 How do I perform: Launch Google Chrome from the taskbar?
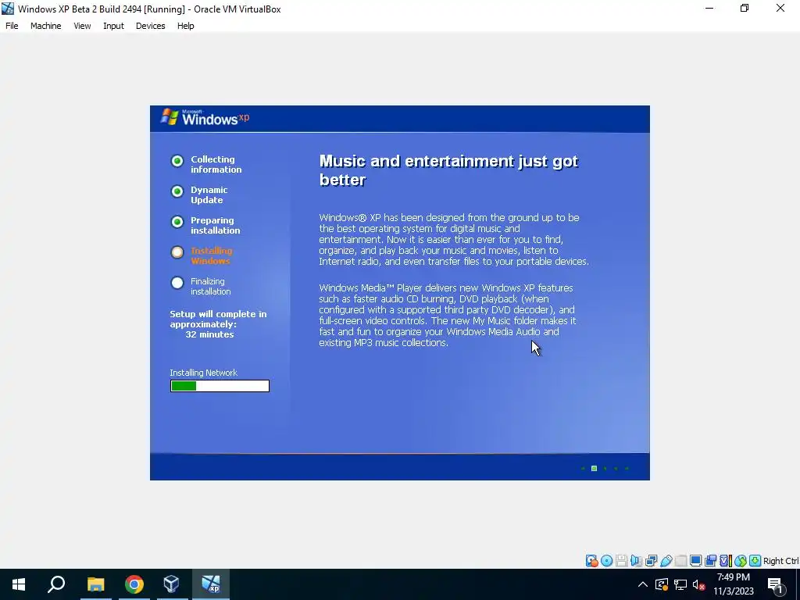(x=134, y=584)
